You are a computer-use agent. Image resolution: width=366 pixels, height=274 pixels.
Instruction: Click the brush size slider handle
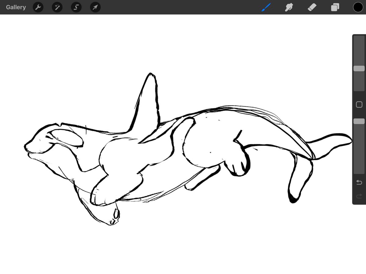pos(359,68)
